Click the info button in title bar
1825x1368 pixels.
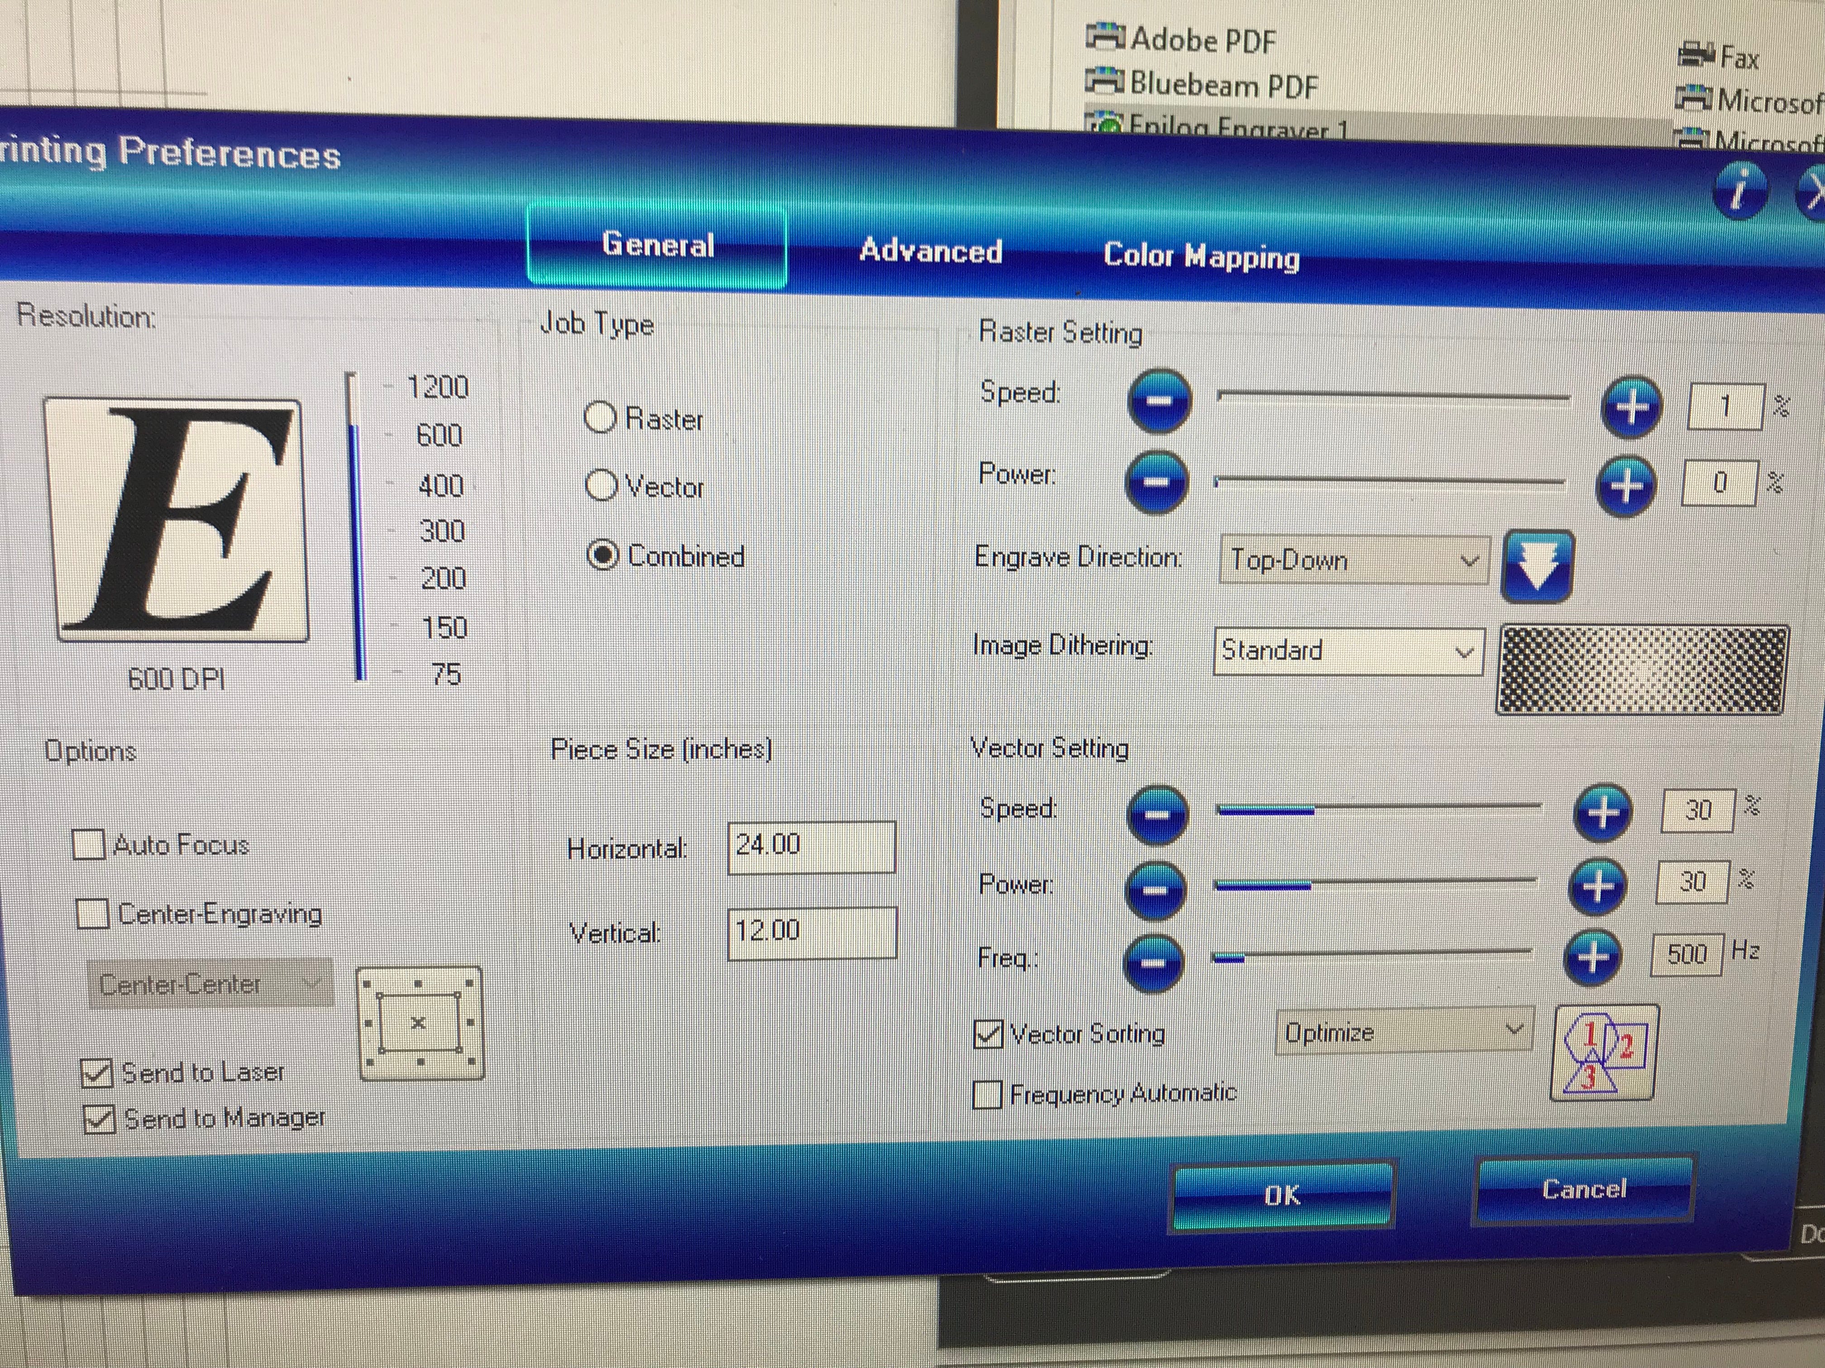(x=1740, y=190)
